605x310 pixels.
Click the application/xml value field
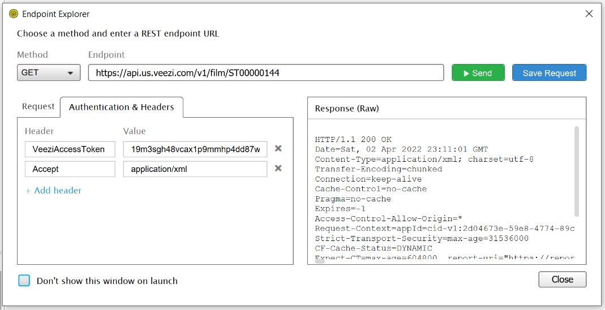195,169
